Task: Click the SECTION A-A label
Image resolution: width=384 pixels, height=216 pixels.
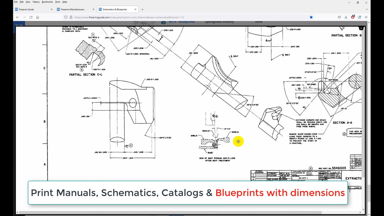Action: pyautogui.click(x=342, y=122)
